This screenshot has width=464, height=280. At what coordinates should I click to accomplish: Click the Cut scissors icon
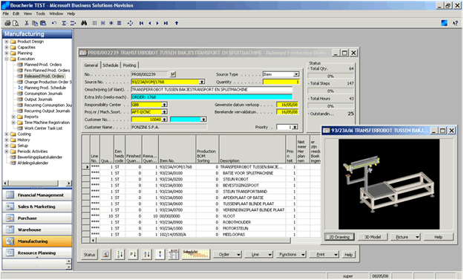[x=27, y=23]
